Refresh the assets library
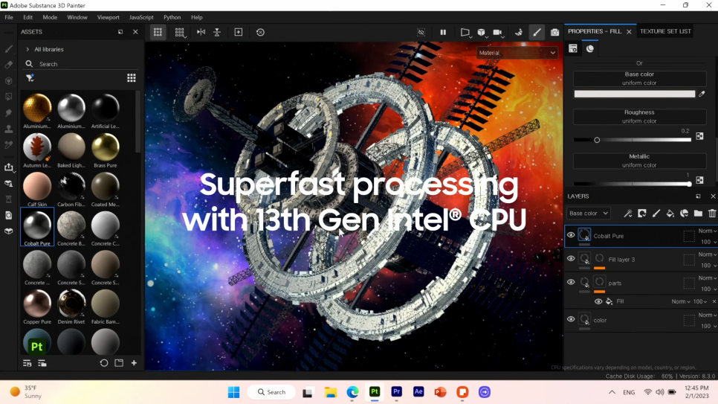The image size is (718, 404). [x=104, y=363]
